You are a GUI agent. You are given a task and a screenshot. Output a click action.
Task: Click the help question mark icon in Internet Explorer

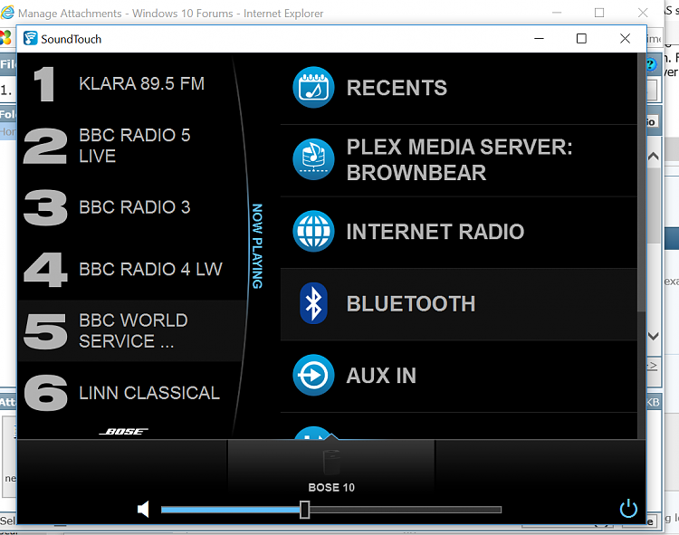651,65
